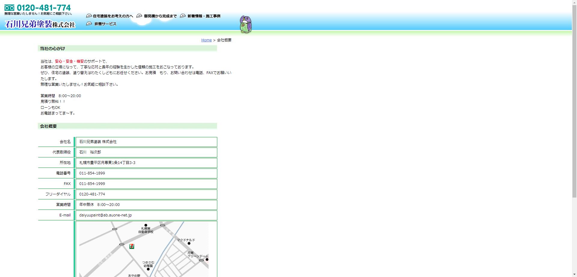
Task: Click the 7-Eleven icon on the map
Action: pos(132,246)
